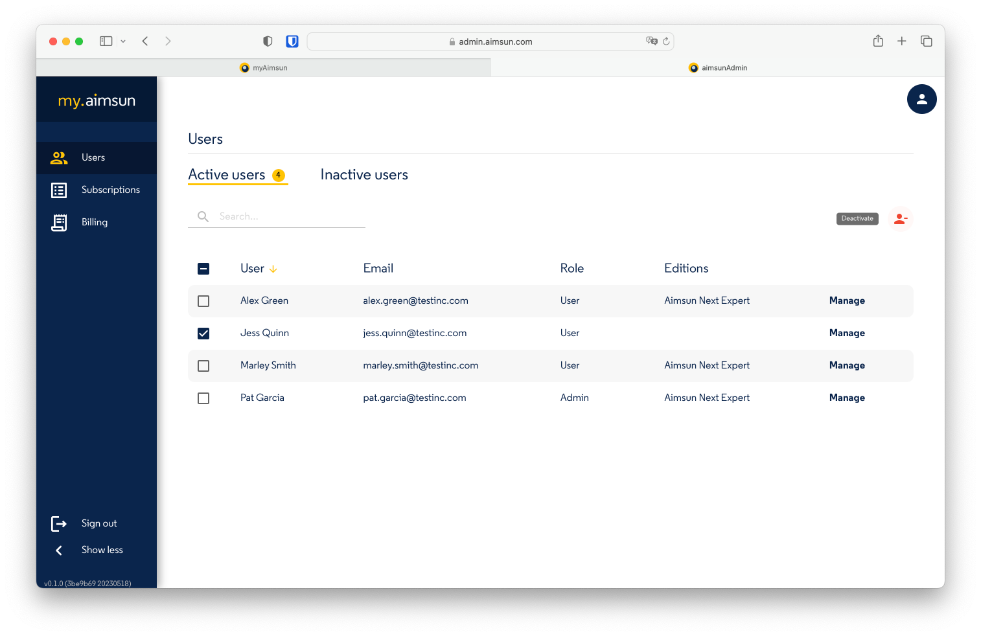Click the Safari address bar
The height and width of the screenshot is (636, 981).
(x=490, y=41)
